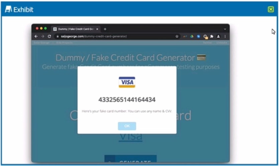
Task: Open the Side Projects header link
Action: click(65, 43)
